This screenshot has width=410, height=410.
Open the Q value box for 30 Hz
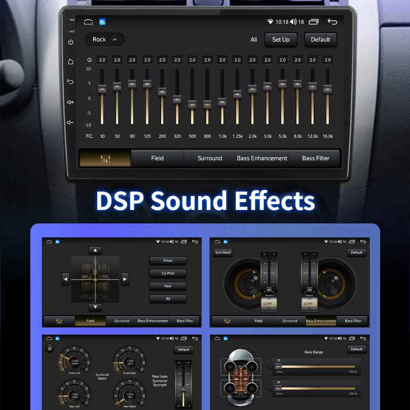102,60
